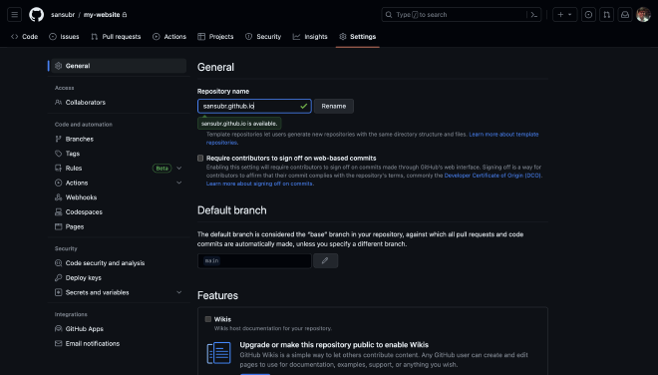
Task: Open Developer Certificate of Origin (DCO) link
Action: point(493,176)
